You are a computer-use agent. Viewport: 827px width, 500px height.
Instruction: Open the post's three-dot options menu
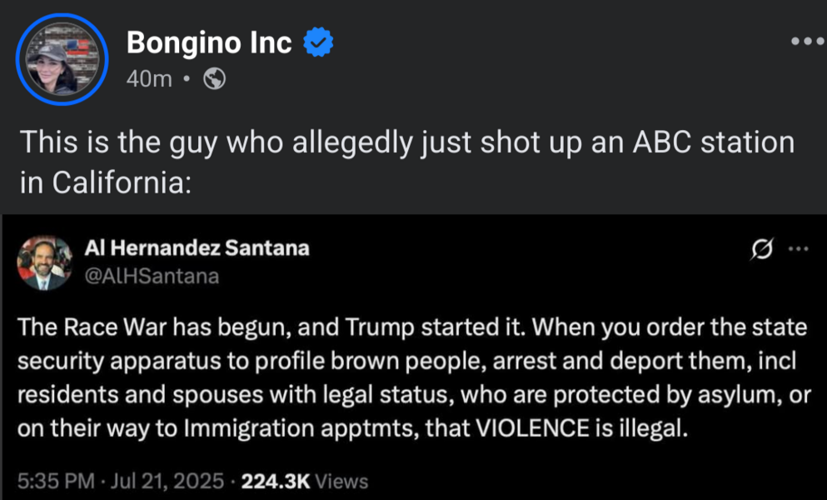(x=806, y=41)
